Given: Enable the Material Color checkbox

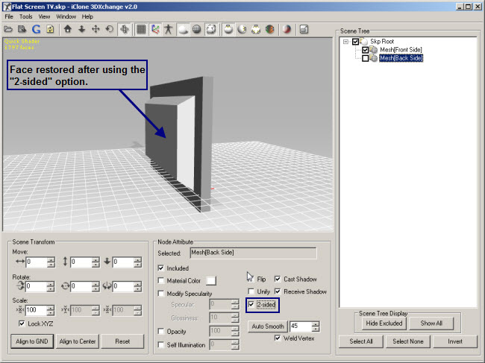Looking at the screenshot, I should tap(161, 280).
